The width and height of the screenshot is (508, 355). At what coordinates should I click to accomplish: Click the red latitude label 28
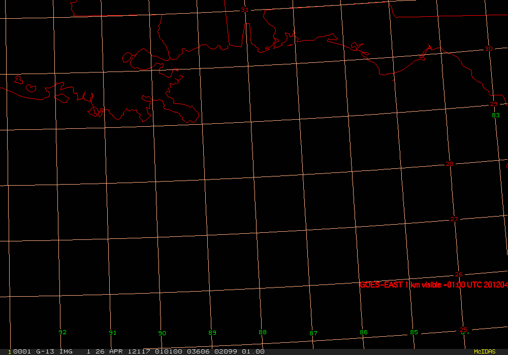[450, 164]
